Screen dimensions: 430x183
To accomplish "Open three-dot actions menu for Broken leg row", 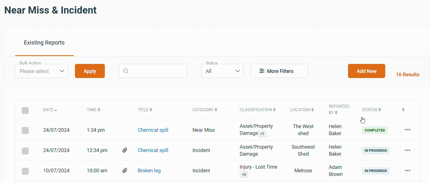I will click(407, 171).
